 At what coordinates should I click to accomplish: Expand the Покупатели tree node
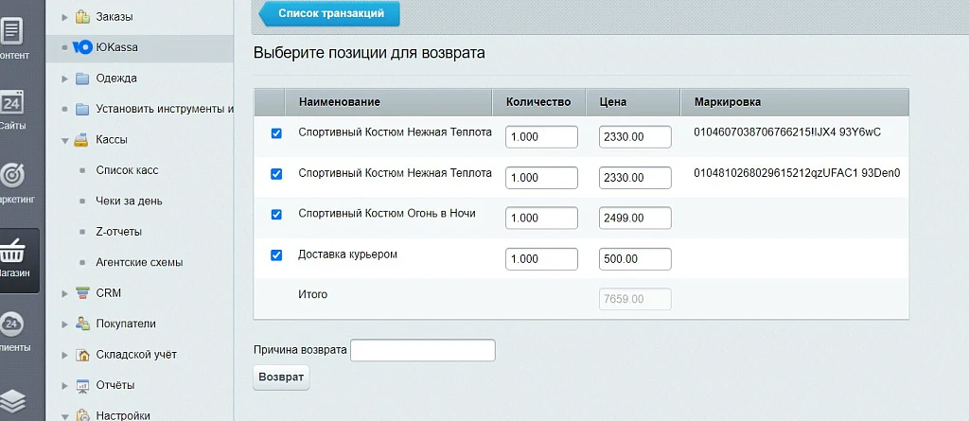tap(65, 324)
